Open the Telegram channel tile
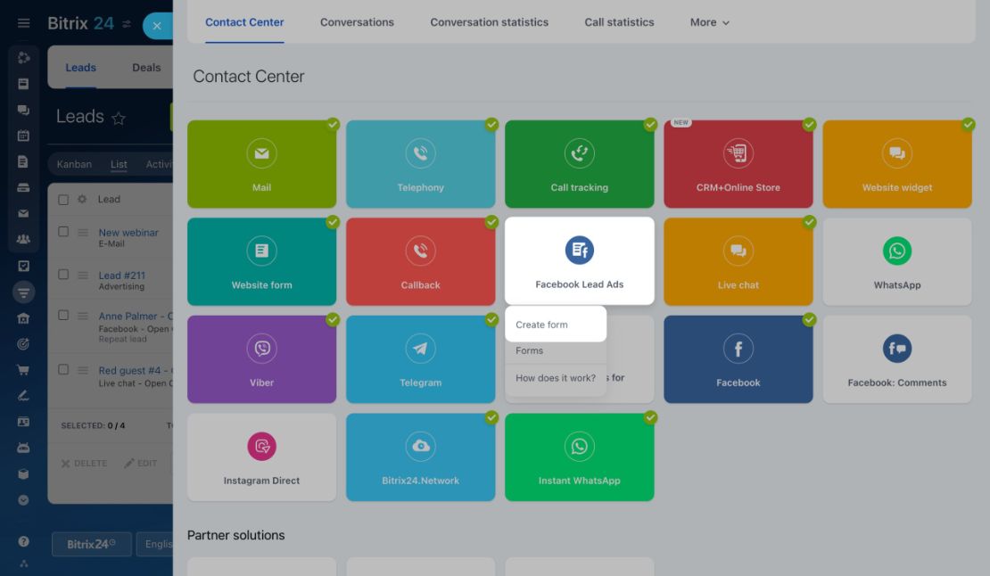 coord(420,359)
